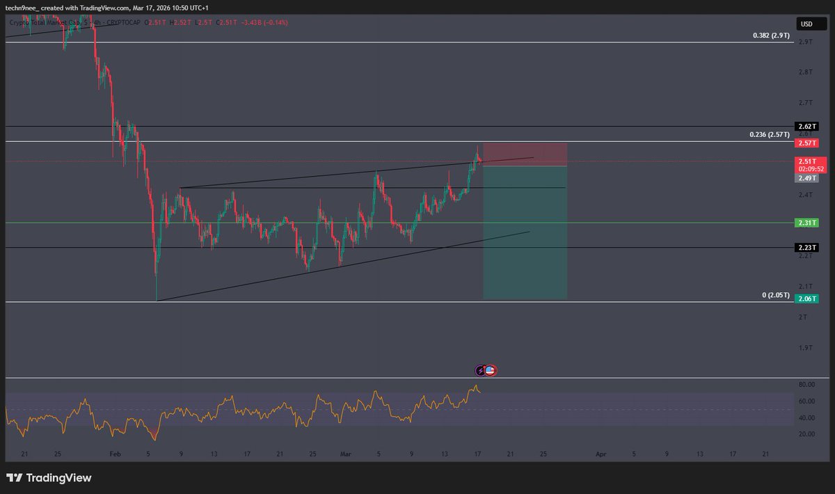835x494 pixels.
Task: Click the US flag economic event icon
Action: [490, 370]
